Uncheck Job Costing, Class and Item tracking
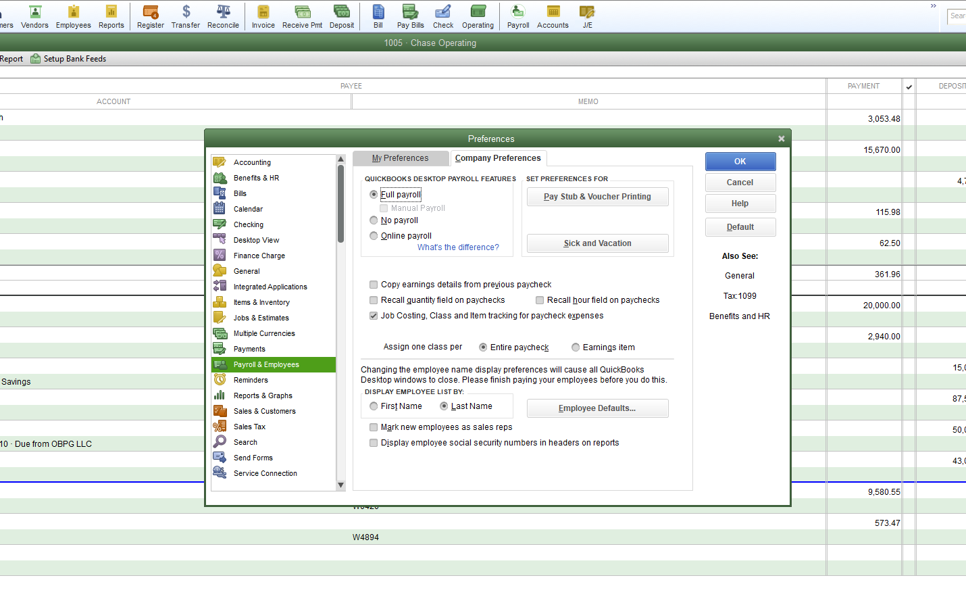Viewport: 966px width, 603px height. point(374,316)
